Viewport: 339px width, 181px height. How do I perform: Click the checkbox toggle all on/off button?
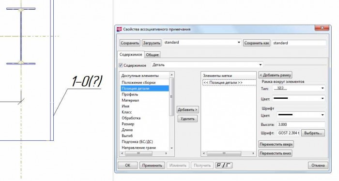[x=224, y=166]
